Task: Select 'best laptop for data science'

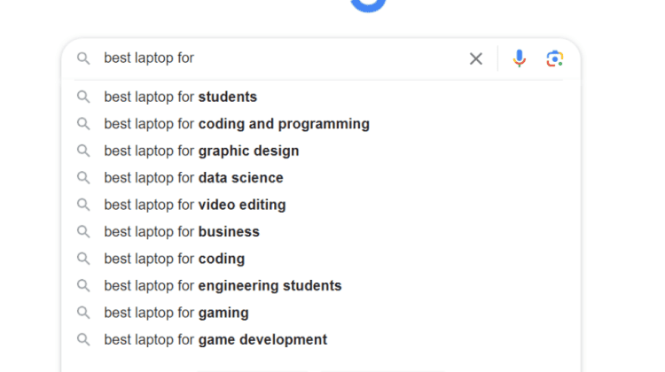Action: [321, 178]
